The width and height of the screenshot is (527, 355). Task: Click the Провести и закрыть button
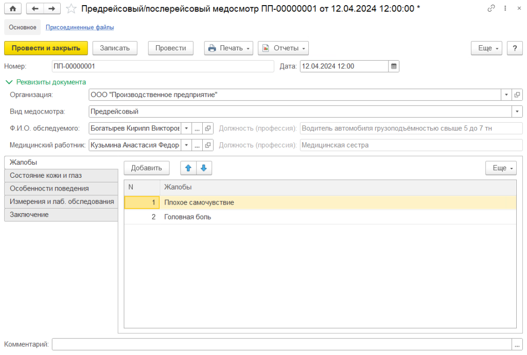(46, 48)
